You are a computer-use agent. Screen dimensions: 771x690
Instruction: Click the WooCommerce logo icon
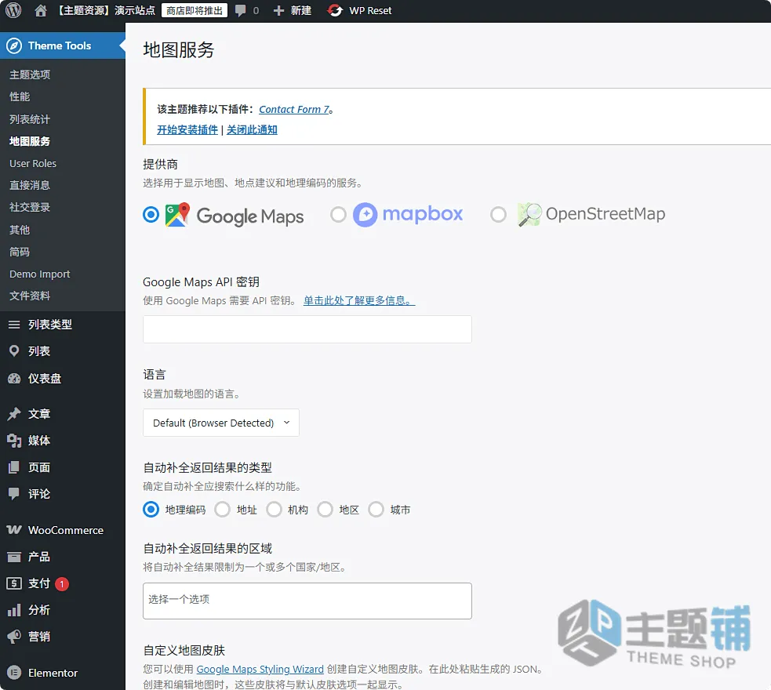tap(14, 530)
